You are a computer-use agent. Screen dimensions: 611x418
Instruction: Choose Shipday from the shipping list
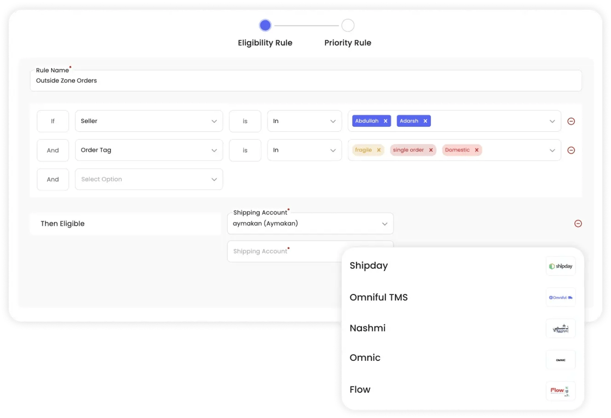pyautogui.click(x=369, y=266)
